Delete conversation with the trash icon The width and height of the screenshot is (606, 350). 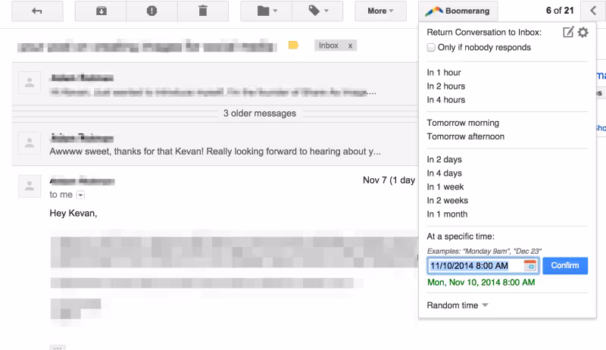point(203,11)
